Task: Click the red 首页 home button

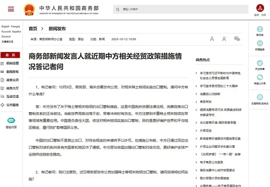Action: [x=10, y=55]
